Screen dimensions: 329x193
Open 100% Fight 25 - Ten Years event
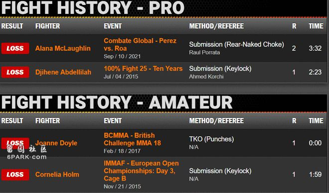143,69
